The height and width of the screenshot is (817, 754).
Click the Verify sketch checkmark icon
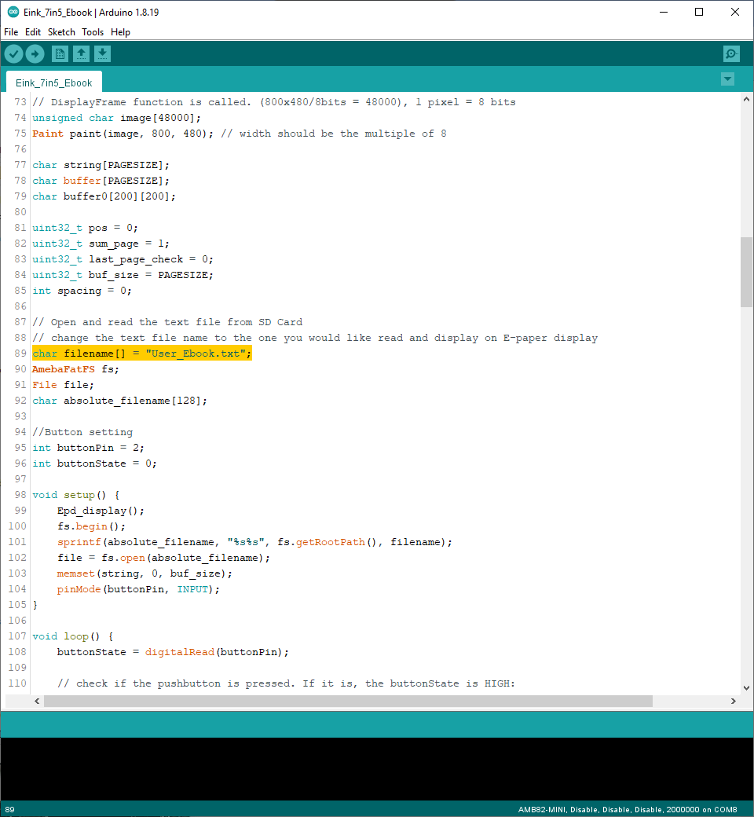[14, 53]
